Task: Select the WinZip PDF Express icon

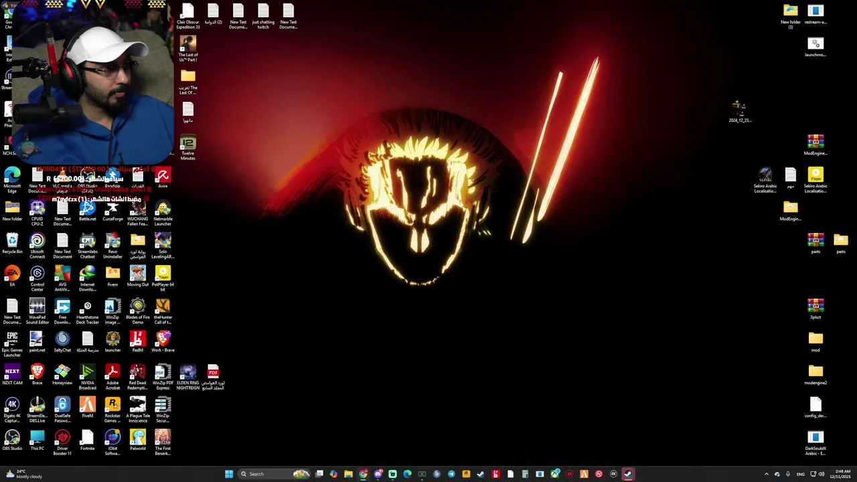Action: (163, 378)
